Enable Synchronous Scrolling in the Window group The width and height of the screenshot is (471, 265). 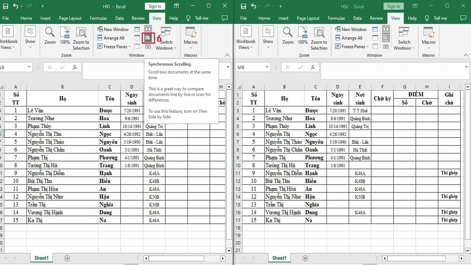click(148, 38)
